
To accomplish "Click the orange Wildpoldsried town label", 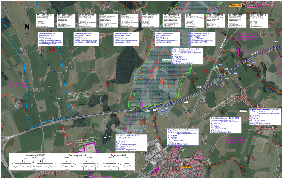I will (x=236, y=5).
